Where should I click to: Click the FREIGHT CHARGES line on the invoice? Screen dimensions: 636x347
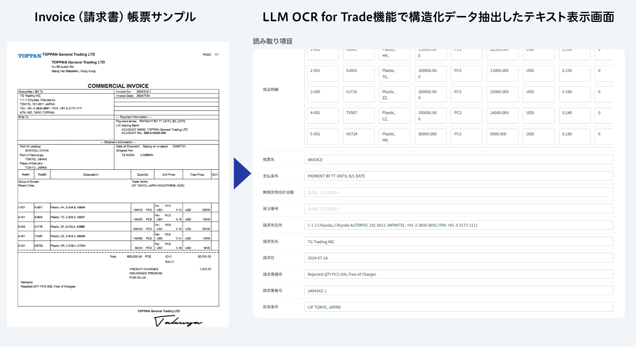click(144, 269)
